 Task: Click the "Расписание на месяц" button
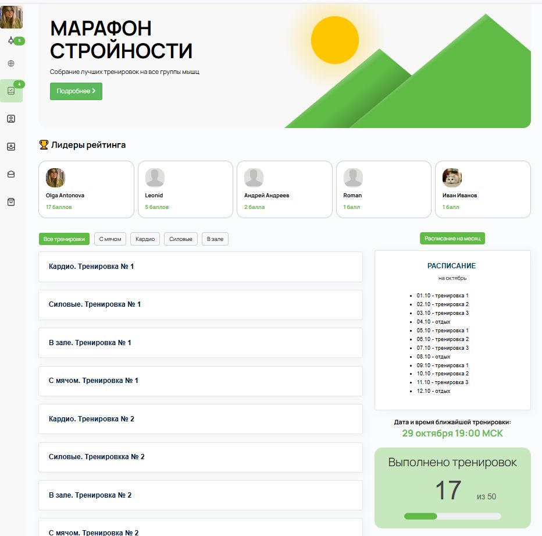(452, 239)
